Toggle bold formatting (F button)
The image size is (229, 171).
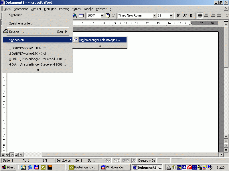pos(178,16)
